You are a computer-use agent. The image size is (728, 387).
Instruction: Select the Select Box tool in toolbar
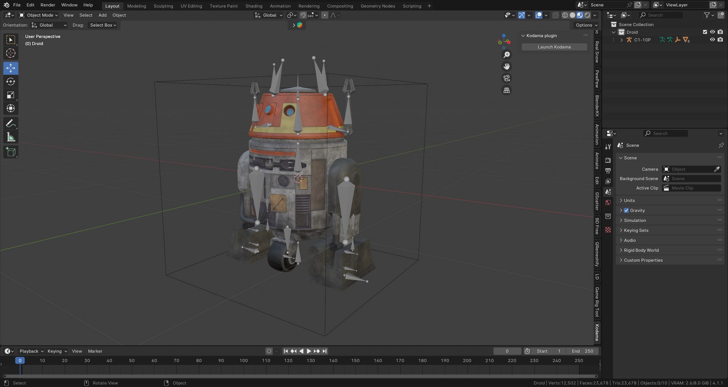pyautogui.click(x=11, y=40)
